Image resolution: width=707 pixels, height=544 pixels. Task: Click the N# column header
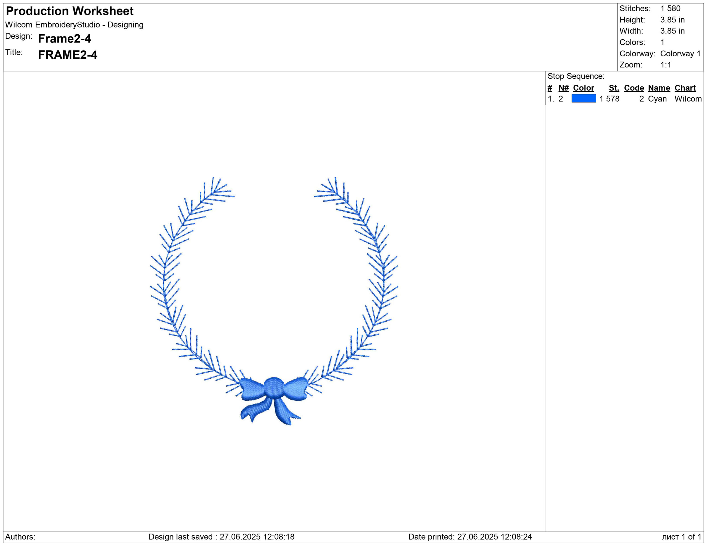tap(563, 88)
